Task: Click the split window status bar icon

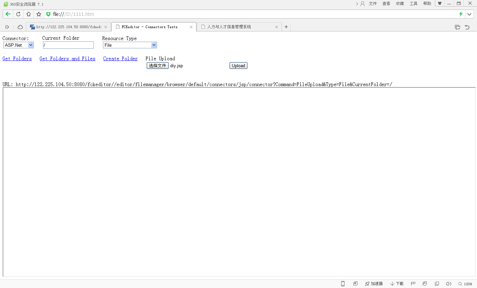Action: [x=437, y=284]
